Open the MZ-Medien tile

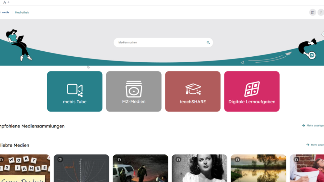134,91
